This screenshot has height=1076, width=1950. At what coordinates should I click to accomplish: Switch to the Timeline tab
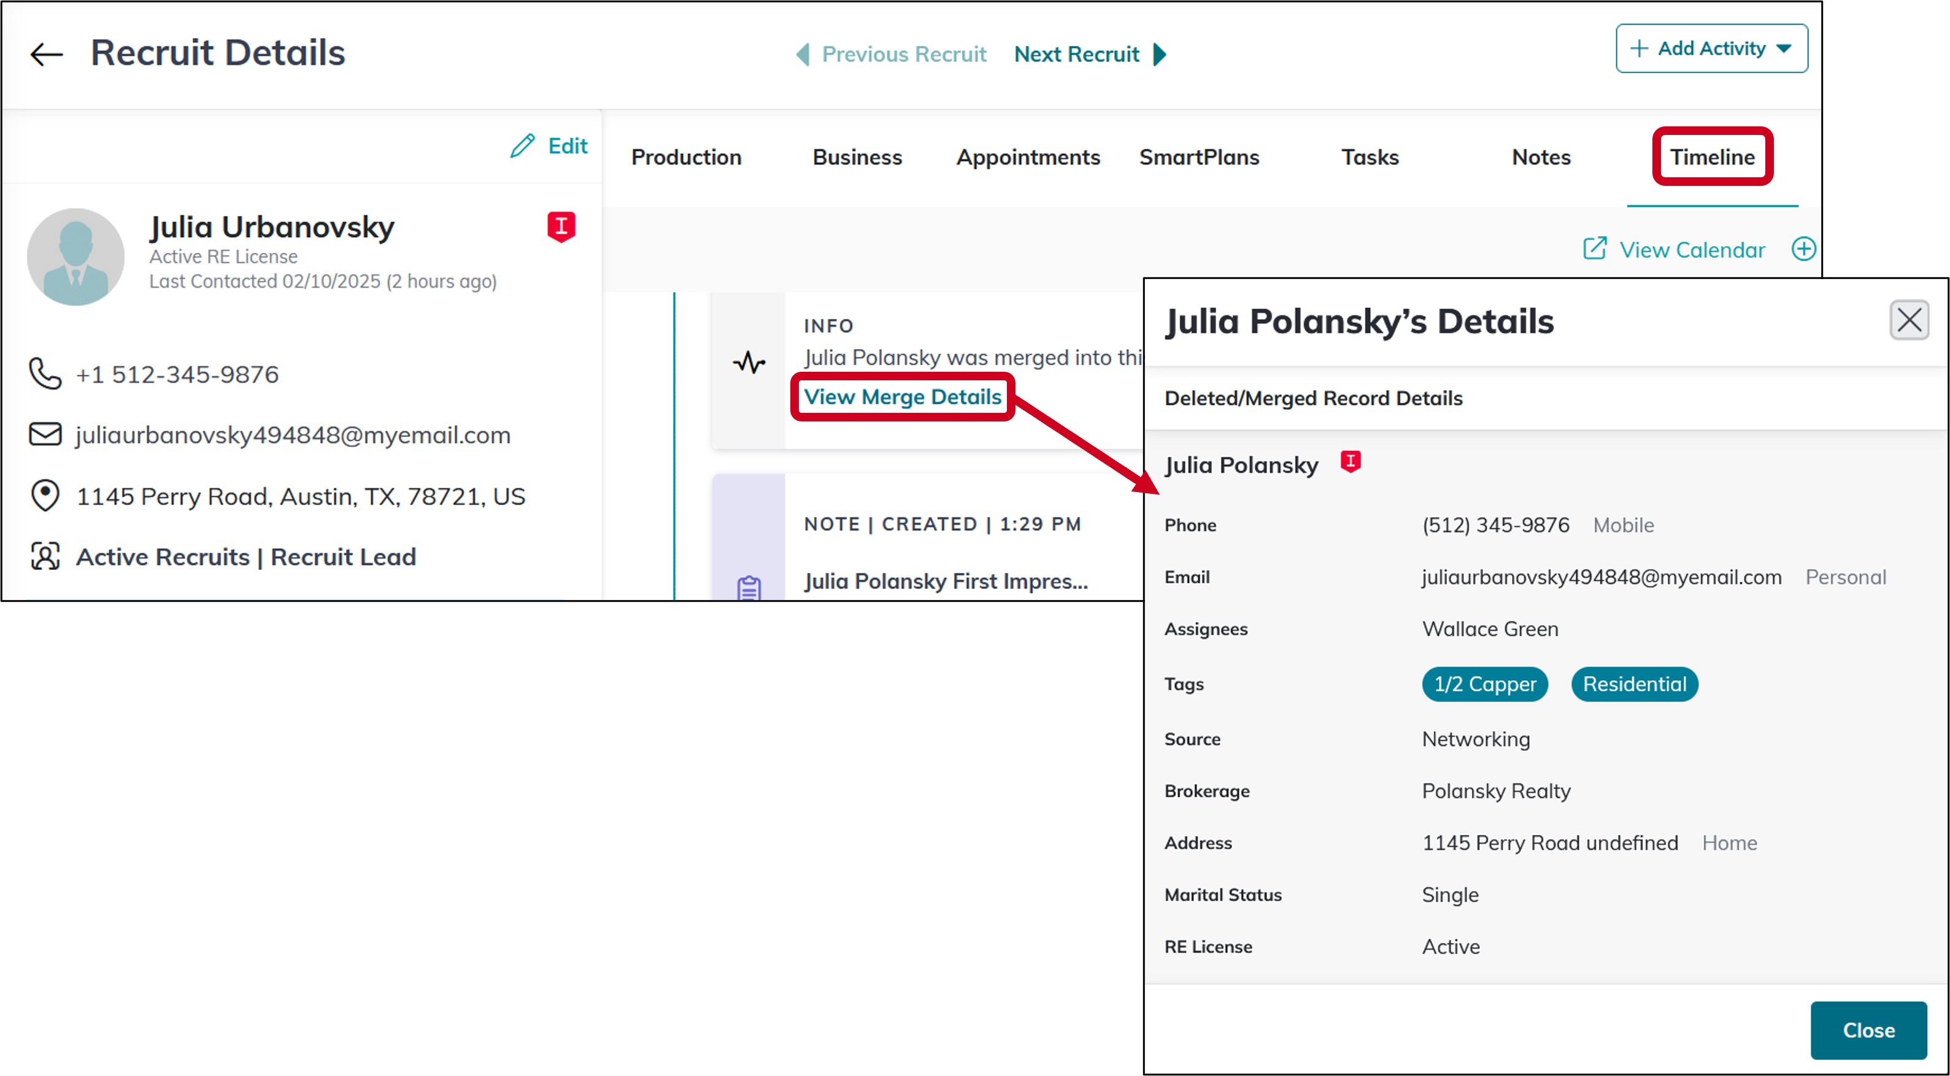click(1711, 156)
